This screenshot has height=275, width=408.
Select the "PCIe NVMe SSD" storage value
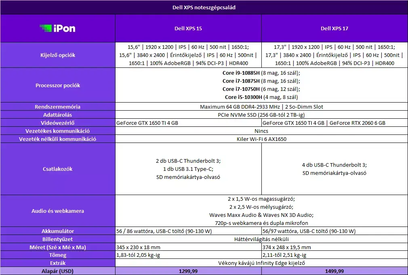point(261,115)
